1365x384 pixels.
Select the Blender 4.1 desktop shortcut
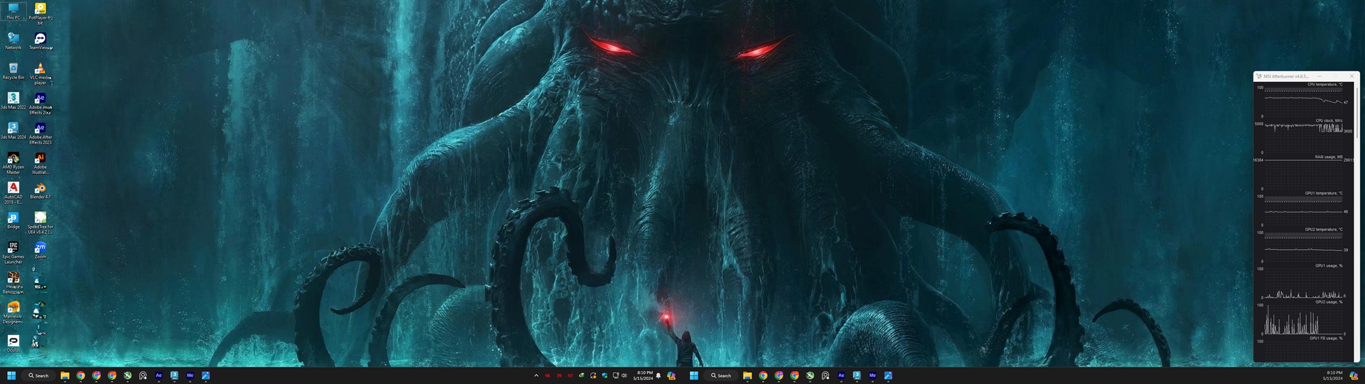pos(40,191)
